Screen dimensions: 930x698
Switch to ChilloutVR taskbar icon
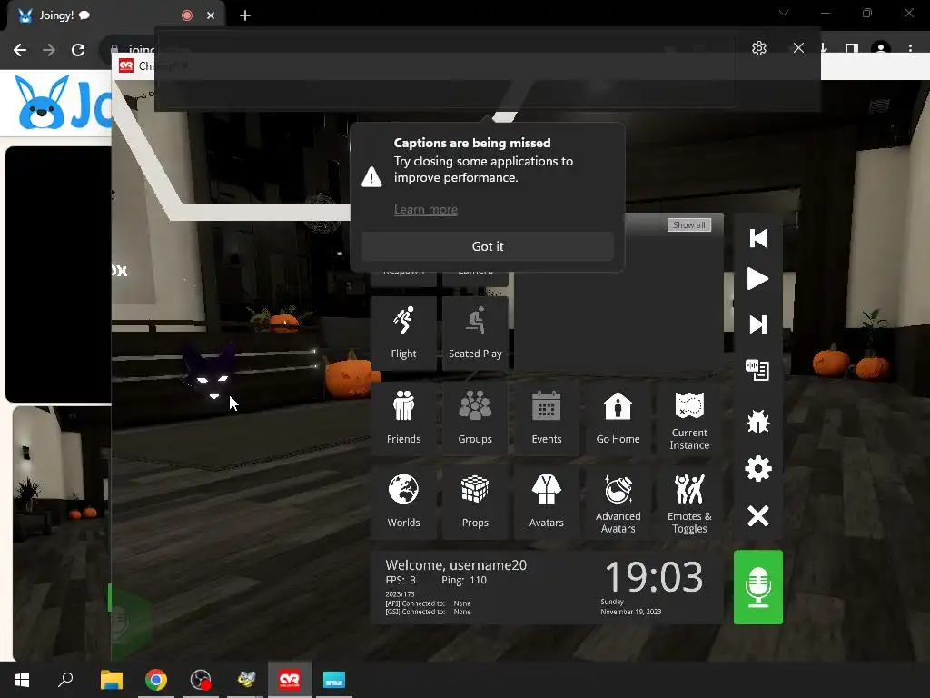290,680
